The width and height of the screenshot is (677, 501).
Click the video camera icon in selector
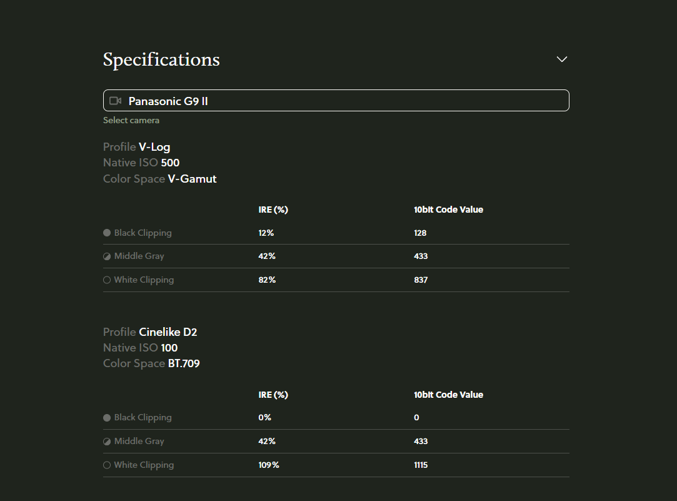tap(115, 101)
